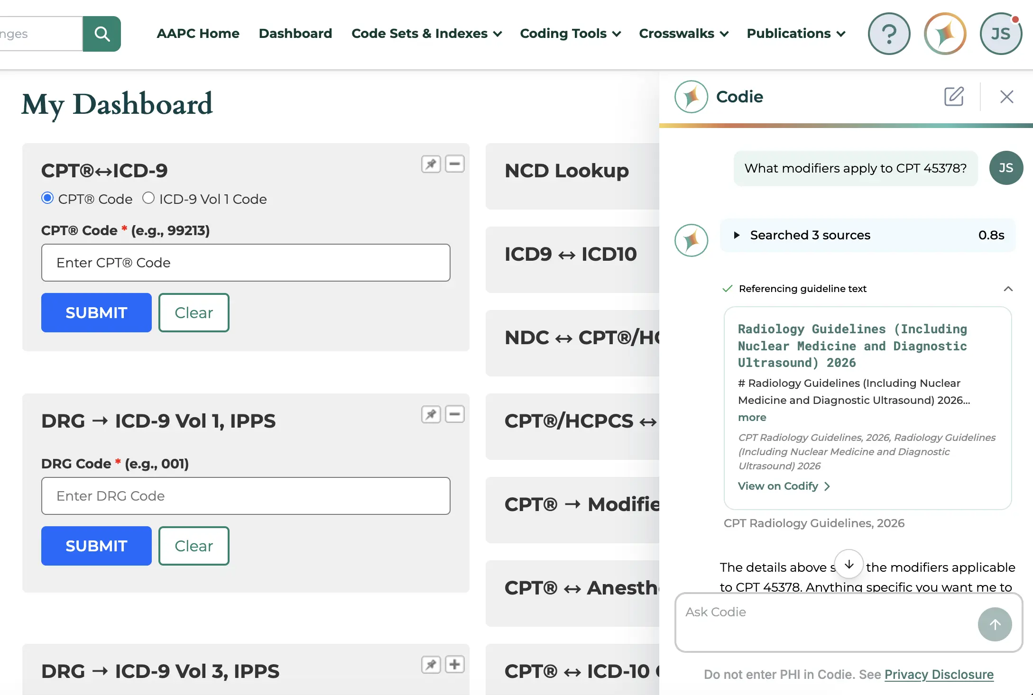Open the ICD9 ↔ ICD10 widget

[x=572, y=260]
